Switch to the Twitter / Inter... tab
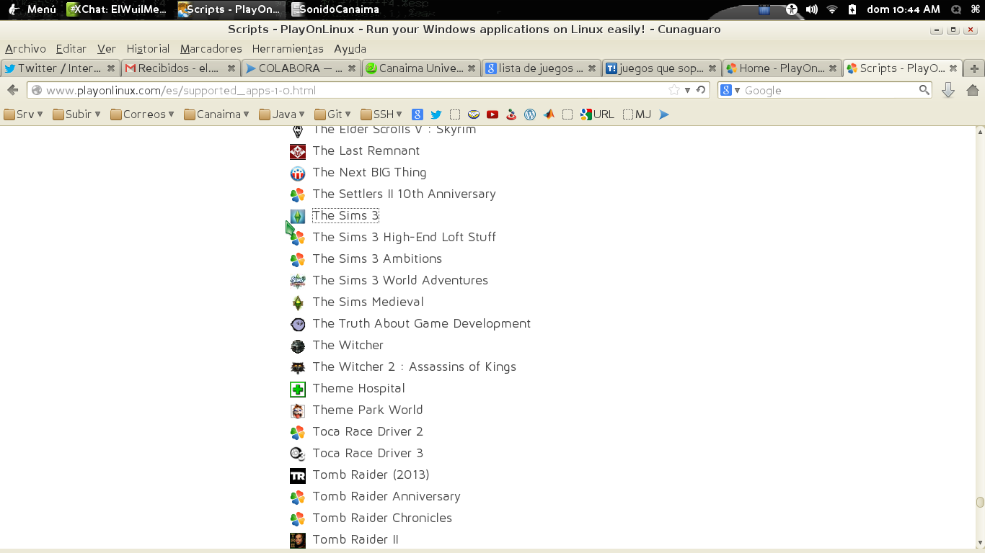The height and width of the screenshot is (553, 985). coord(60,68)
